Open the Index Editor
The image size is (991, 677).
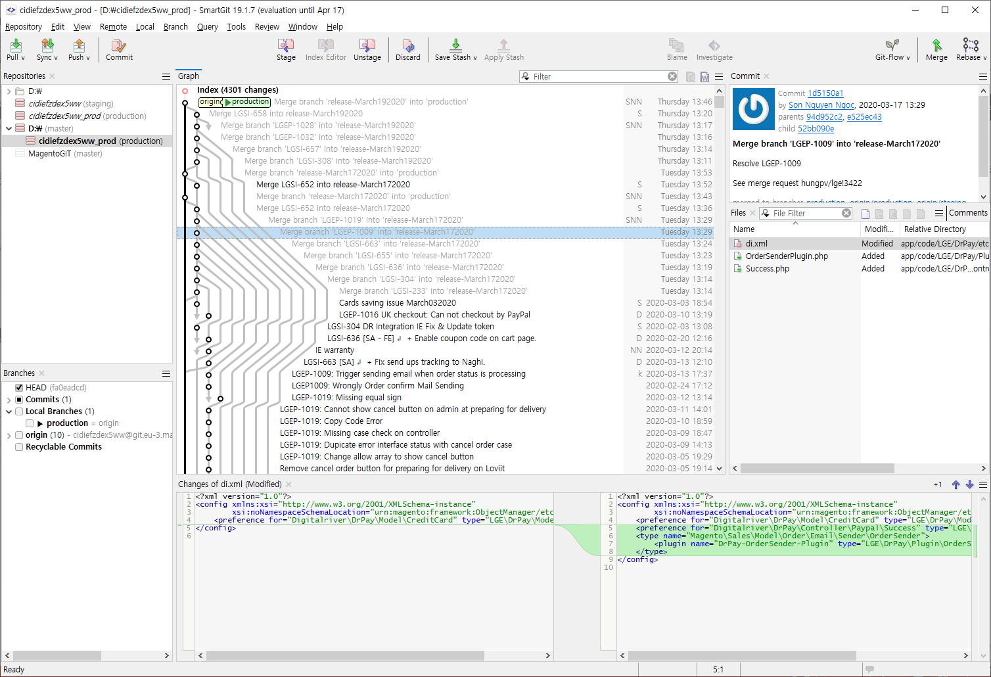[x=326, y=49]
